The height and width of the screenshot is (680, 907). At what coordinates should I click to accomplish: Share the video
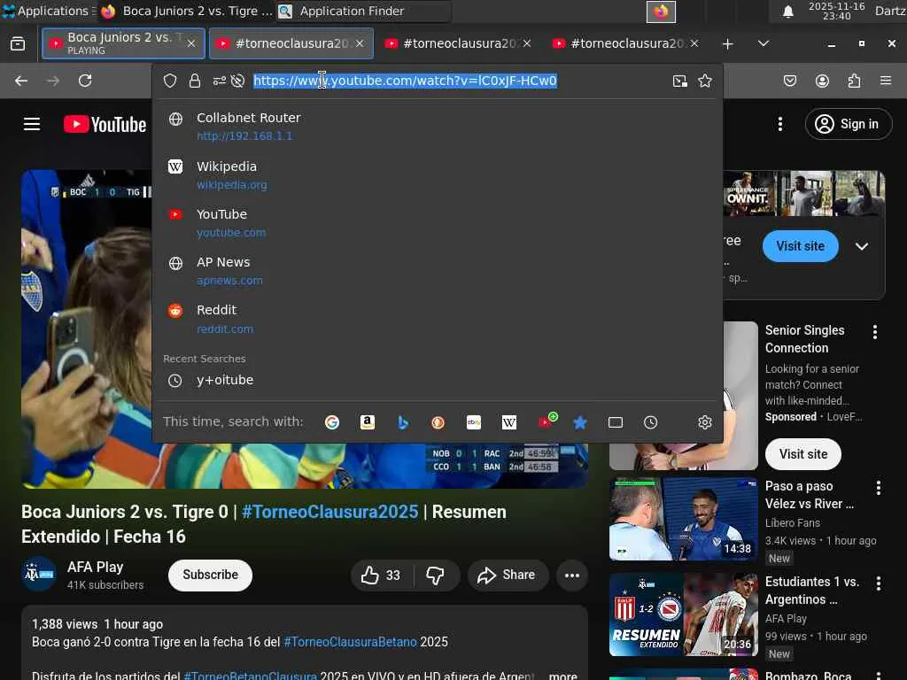click(x=508, y=576)
